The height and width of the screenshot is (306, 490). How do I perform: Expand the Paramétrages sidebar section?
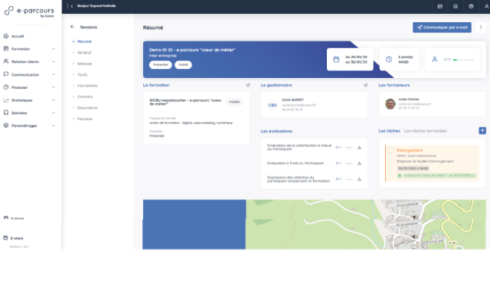pos(54,125)
